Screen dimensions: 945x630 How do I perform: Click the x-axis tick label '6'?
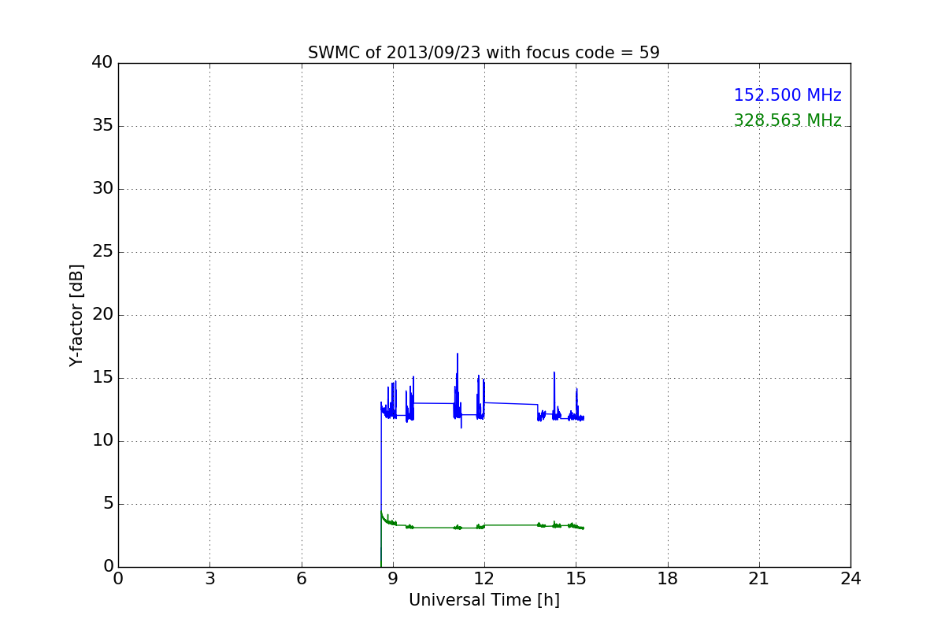[x=301, y=579]
